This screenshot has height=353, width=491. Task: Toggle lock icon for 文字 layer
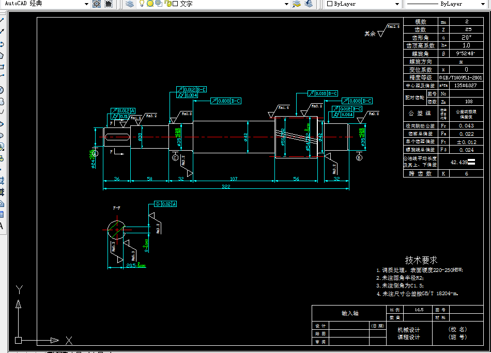click(168, 4)
